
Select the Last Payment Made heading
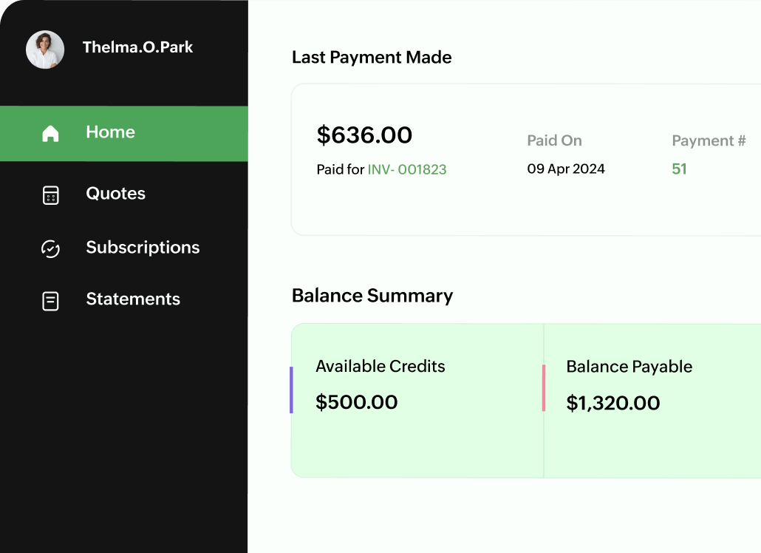pos(372,58)
